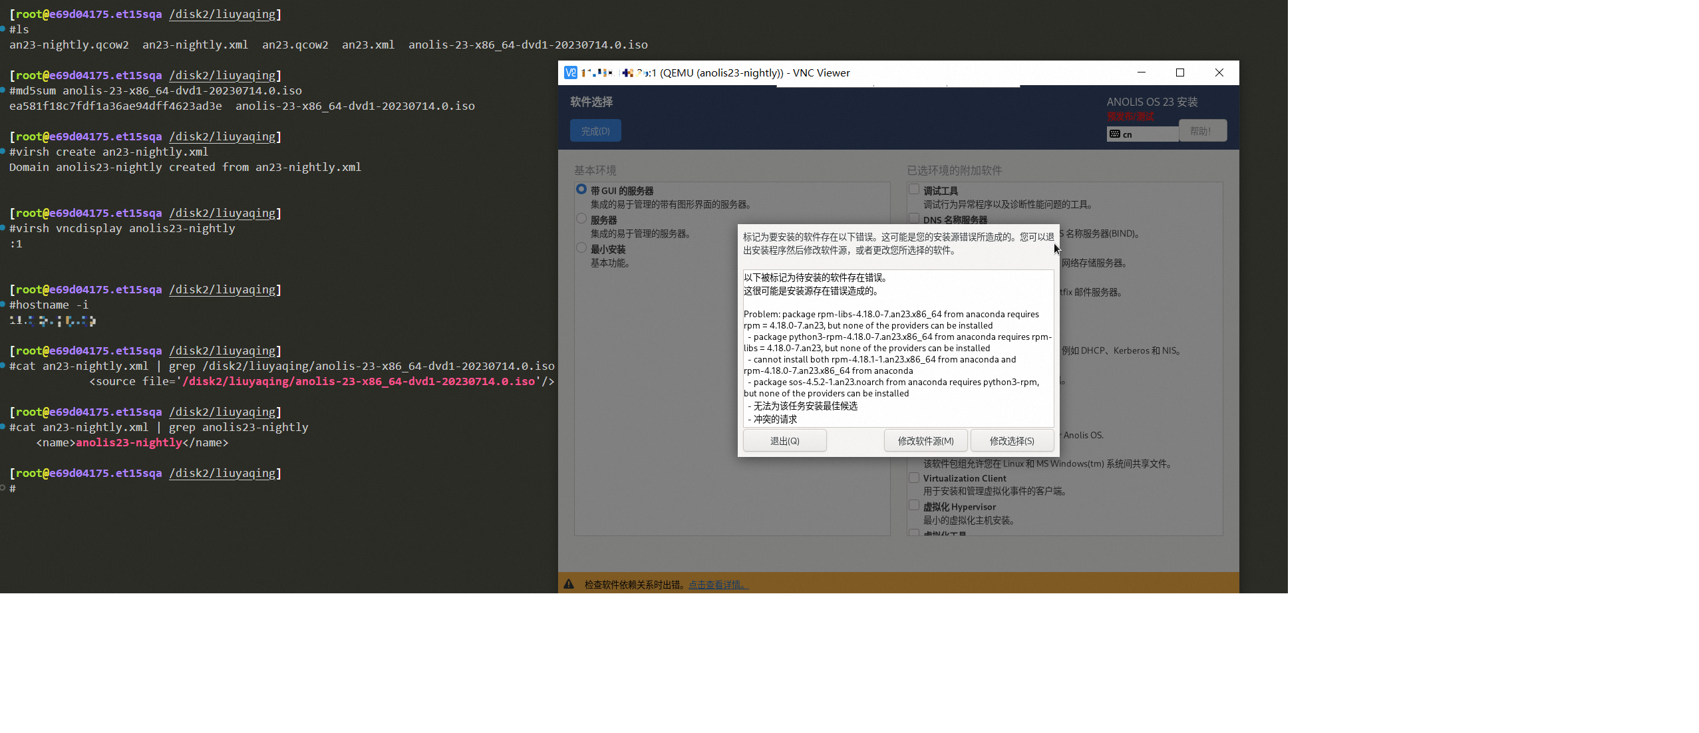Close the VNC Viewer window
The width and height of the screenshot is (1699, 733).
1219,73
